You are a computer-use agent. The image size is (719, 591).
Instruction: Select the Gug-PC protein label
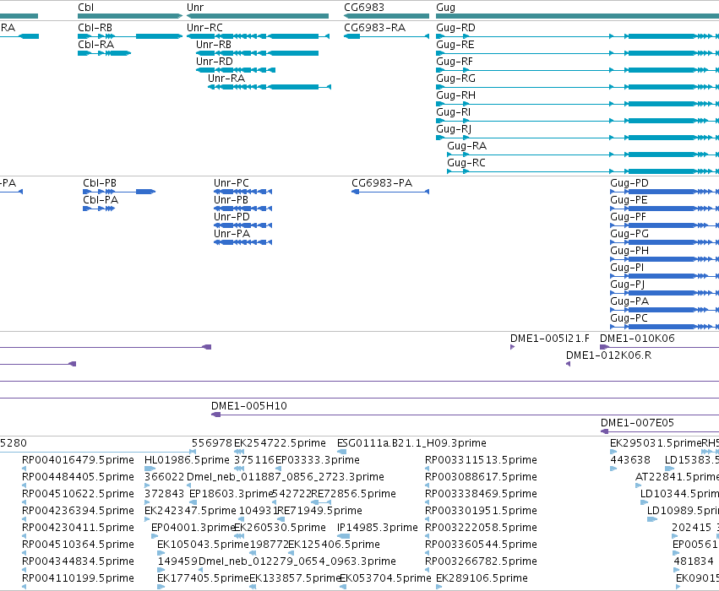pyautogui.click(x=629, y=318)
